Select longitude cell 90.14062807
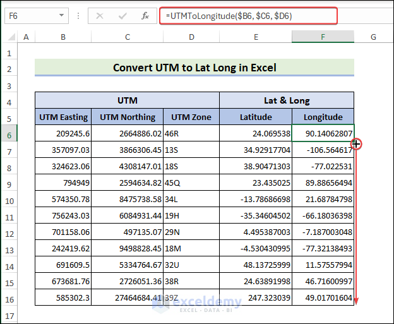 point(323,133)
